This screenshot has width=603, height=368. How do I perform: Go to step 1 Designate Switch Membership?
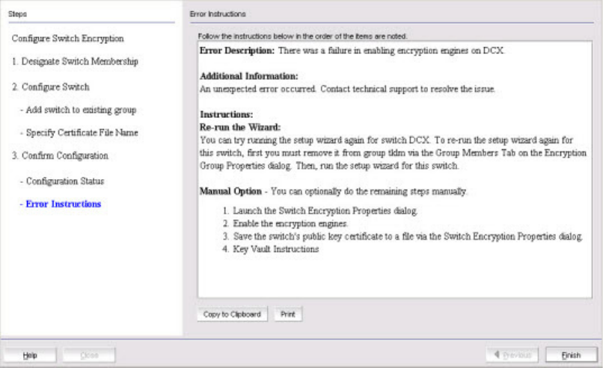point(74,60)
